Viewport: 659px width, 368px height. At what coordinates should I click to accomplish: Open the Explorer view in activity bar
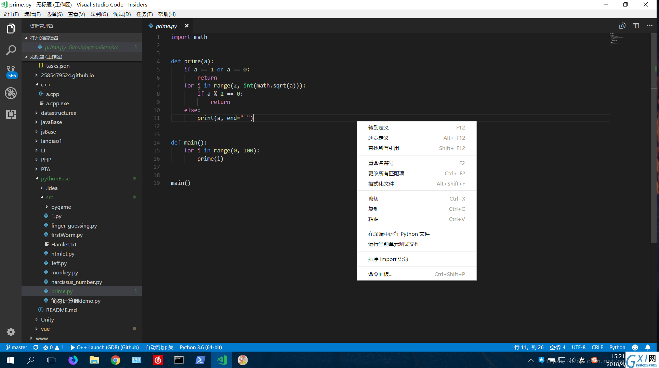click(x=11, y=29)
